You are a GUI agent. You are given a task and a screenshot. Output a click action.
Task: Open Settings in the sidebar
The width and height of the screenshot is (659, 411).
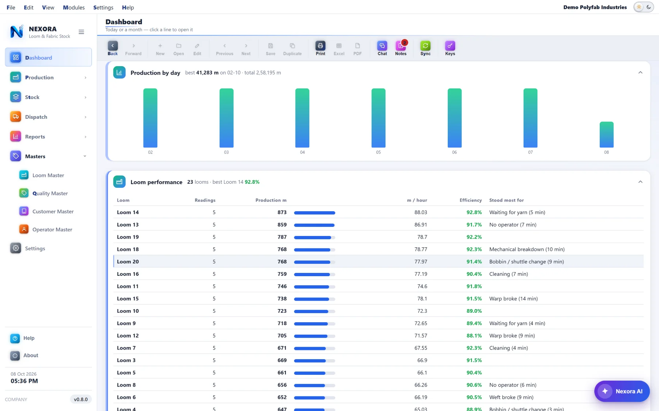pyautogui.click(x=48, y=248)
